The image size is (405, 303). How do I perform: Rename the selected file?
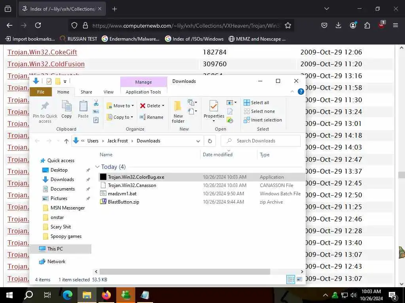[x=151, y=117]
